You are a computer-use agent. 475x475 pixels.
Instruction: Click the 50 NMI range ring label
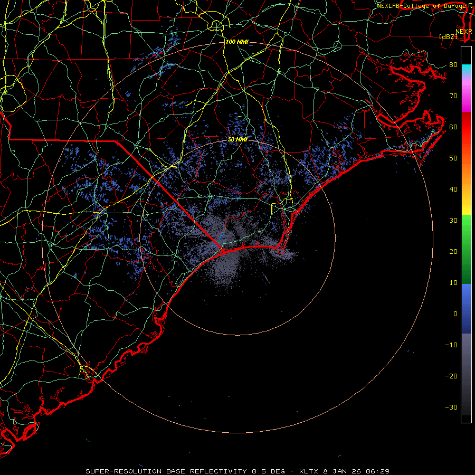click(237, 140)
